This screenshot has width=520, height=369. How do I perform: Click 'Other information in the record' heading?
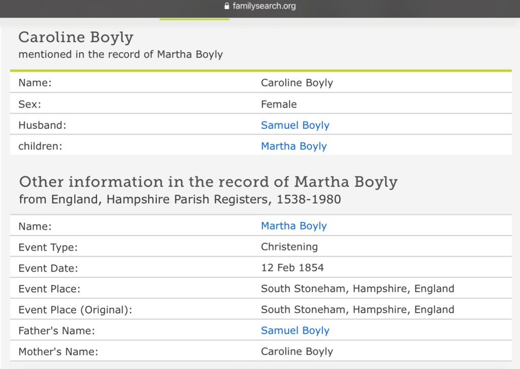click(208, 181)
